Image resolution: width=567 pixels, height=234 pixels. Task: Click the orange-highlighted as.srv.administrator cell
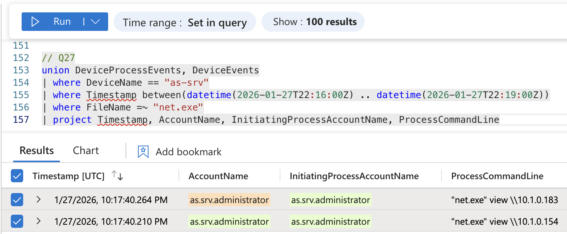(229, 200)
